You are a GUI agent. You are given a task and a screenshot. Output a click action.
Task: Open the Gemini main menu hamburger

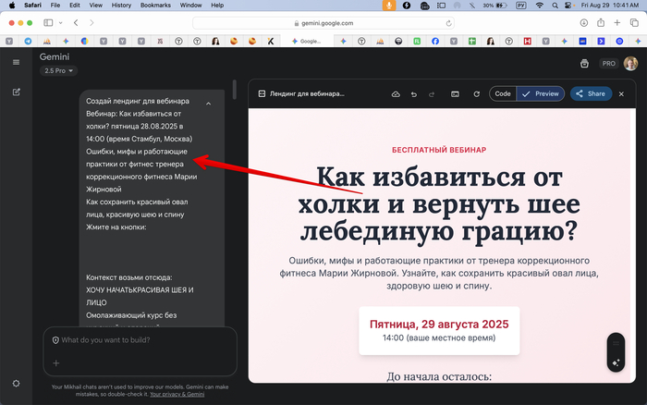[16, 62]
